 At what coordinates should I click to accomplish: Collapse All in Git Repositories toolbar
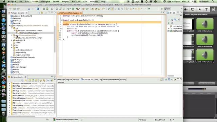pyautogui.click(x=22, y=80)
